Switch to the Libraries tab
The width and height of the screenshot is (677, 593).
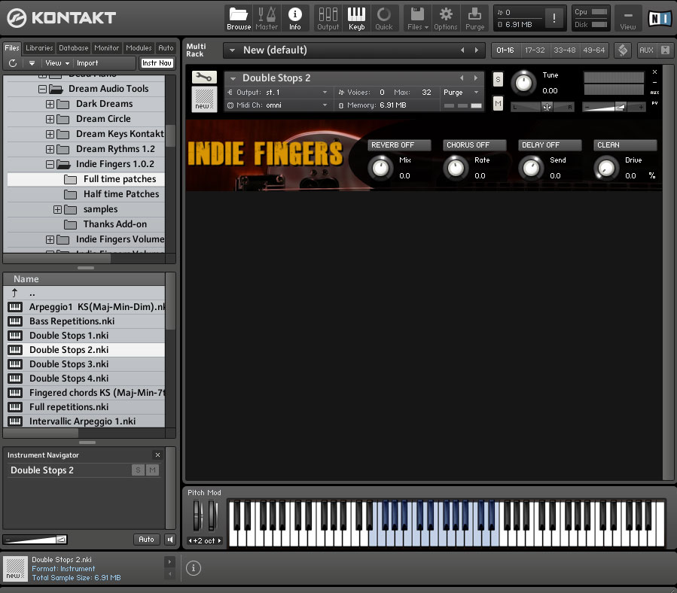click(39, 48)
